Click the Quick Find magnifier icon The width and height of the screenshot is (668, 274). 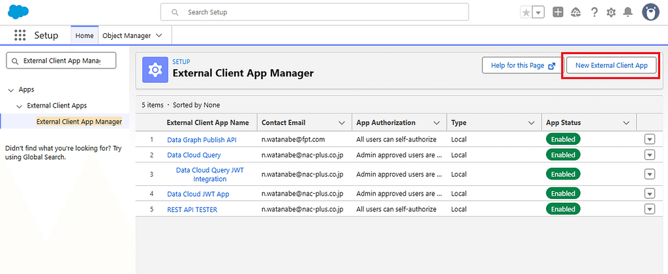click(16, 61)
